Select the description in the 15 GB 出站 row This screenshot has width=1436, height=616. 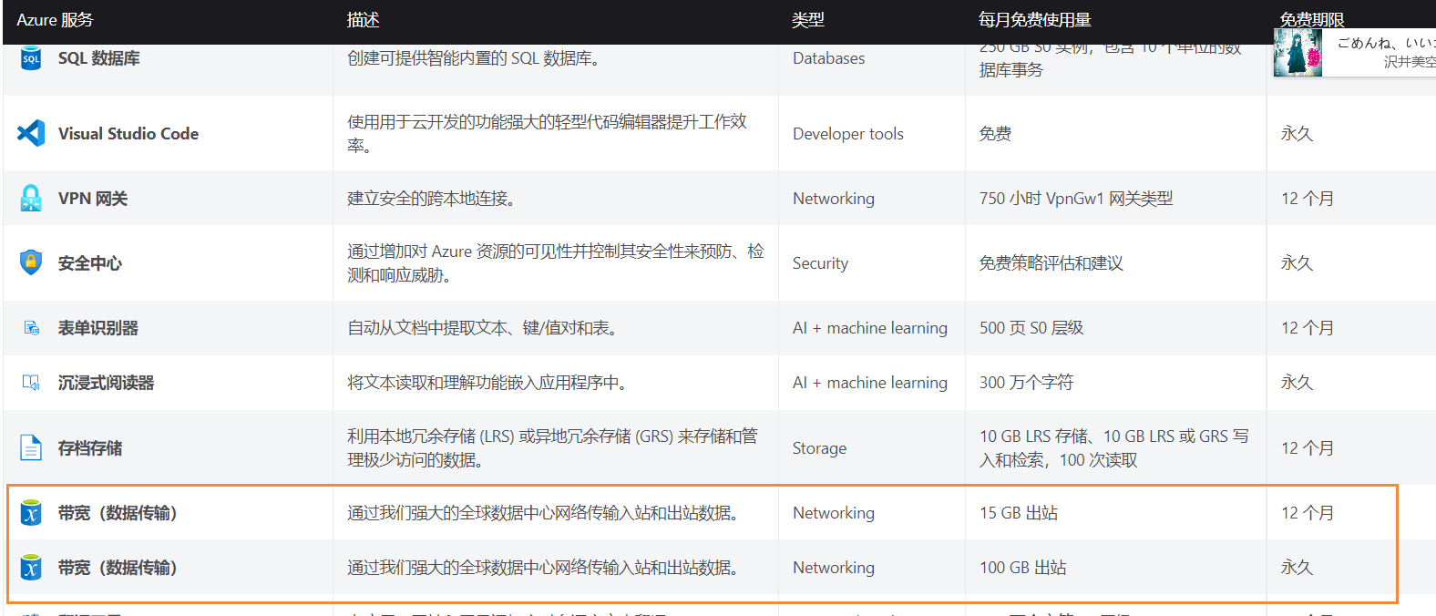543,513
